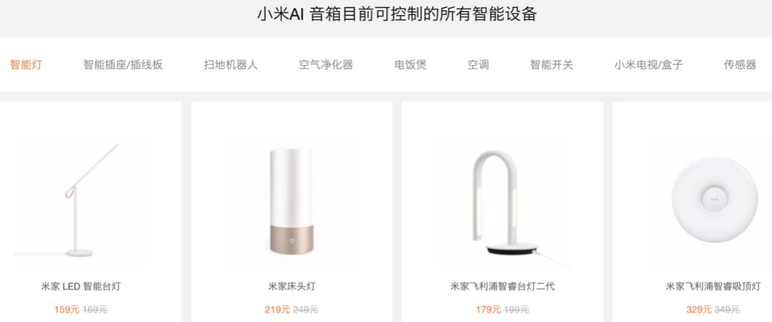Open the Philips desk lamp product image
This screenshot has width=772, height=322.
(x=503, y=201)
